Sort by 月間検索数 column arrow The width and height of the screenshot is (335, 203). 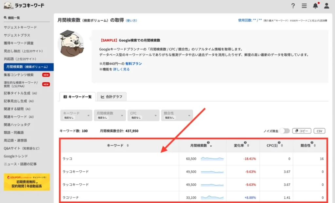[x=211, y=146]
